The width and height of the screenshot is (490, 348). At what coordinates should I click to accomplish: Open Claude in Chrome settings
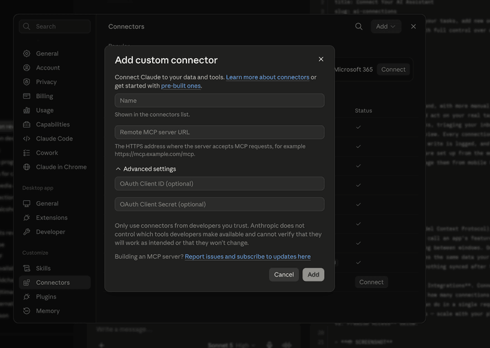click(55, 167)
